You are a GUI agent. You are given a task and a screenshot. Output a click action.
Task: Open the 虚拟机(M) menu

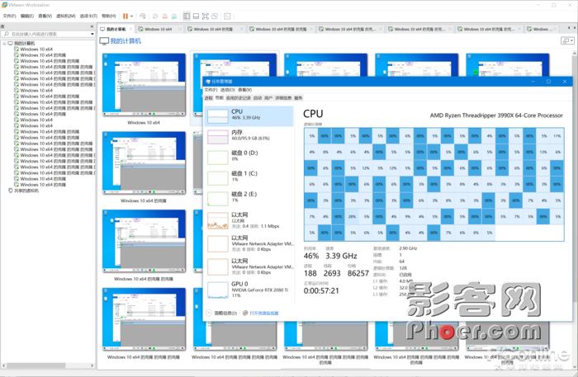pos(65,16)
